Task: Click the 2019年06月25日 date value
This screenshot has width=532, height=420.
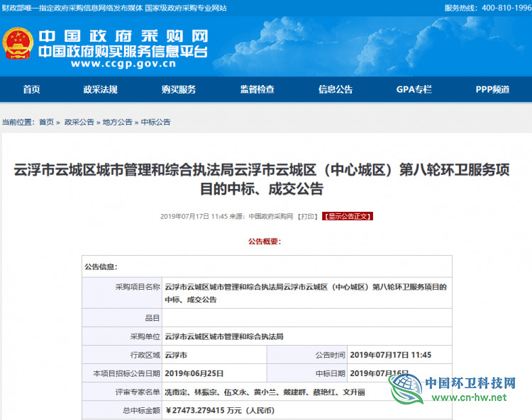Action: click(194, 373)
